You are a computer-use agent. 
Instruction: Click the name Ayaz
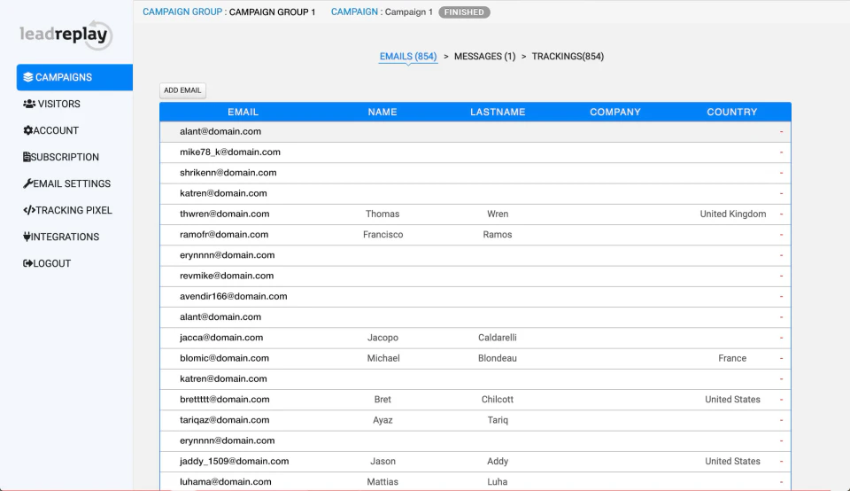tap(382, 420)
